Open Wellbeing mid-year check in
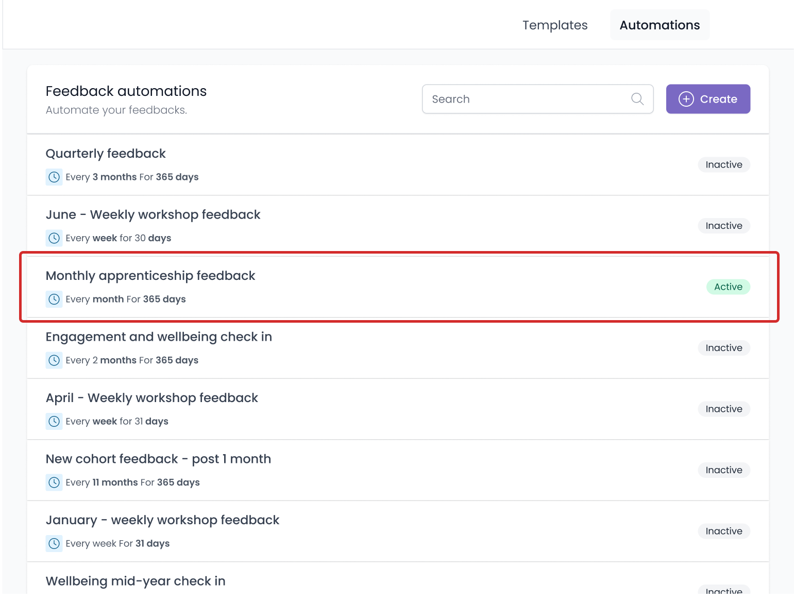The image size is (794, 600). 136,581
